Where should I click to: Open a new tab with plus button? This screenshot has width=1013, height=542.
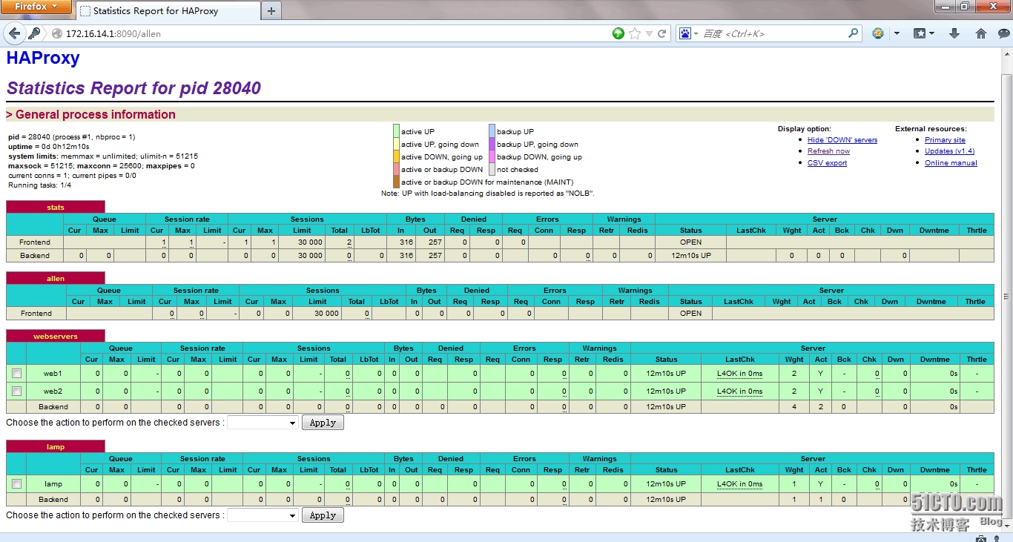[x=271, y=11]
